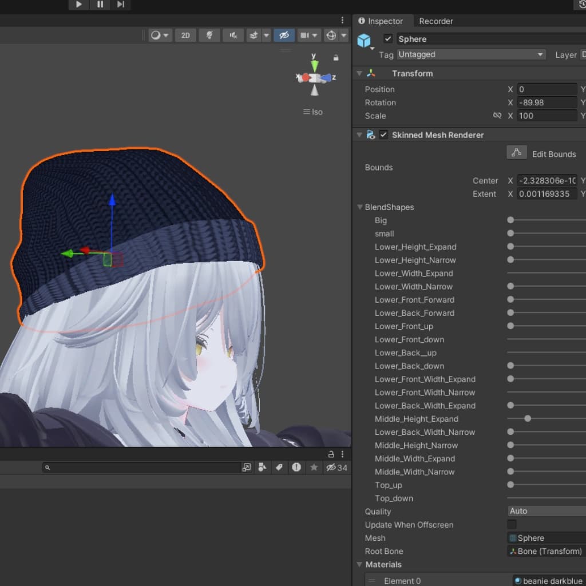586x586 pixels.
Task: Disable the Skinned Mesh Renderer checkbox
Action: 383,134
